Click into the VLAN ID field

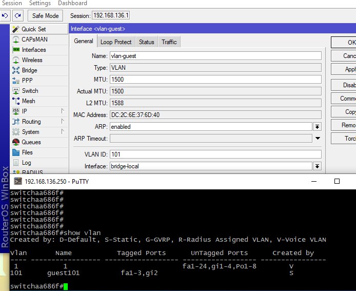point(215,154)
